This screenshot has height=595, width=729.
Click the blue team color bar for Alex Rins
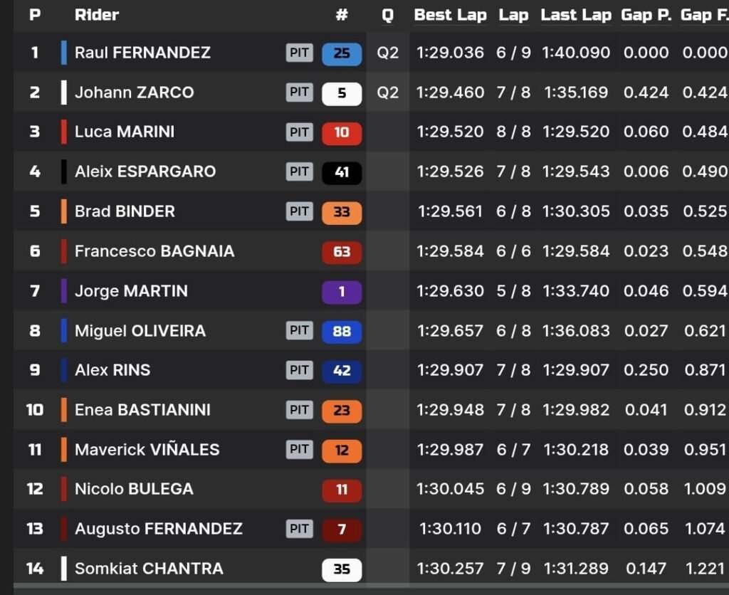(x=64, y=370)
